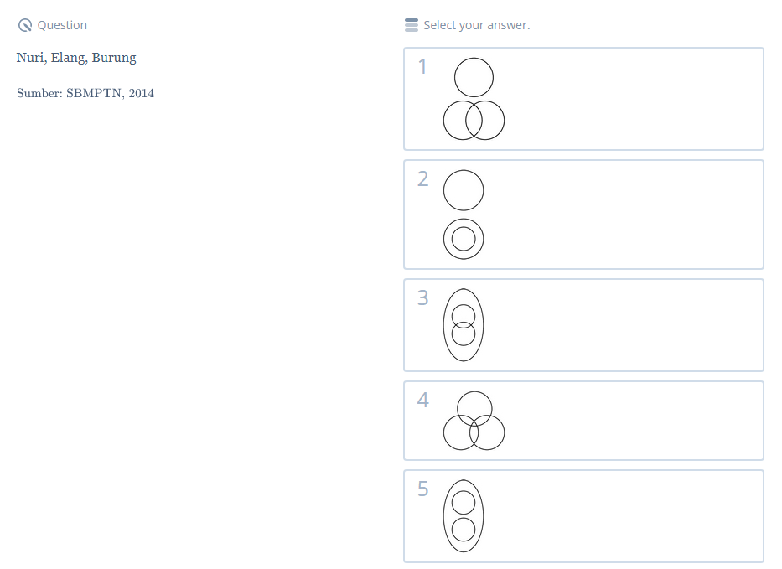
Task: Click the number 4 answer label
Action: coord(422,401)
